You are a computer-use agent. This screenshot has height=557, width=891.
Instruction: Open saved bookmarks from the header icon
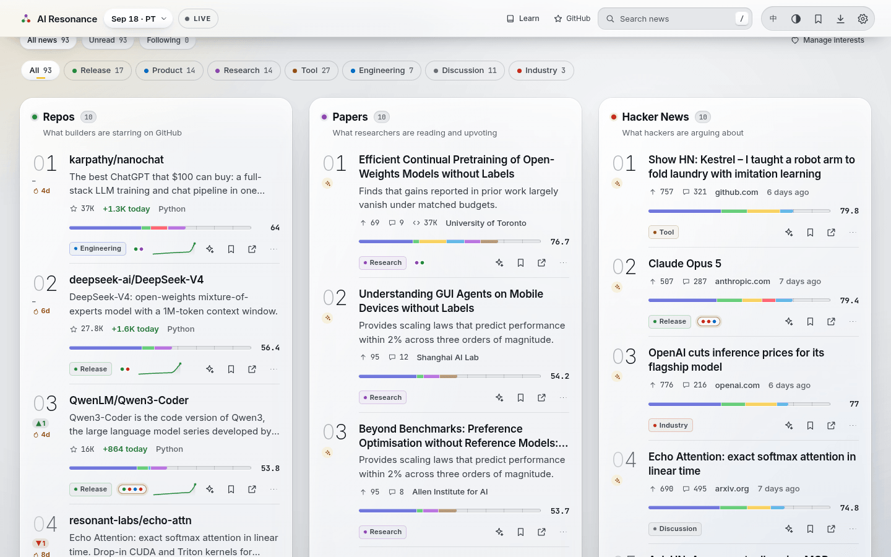tap(818, 19)
